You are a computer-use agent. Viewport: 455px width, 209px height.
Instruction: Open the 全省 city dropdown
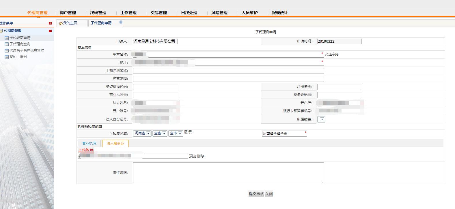point(164,133)
